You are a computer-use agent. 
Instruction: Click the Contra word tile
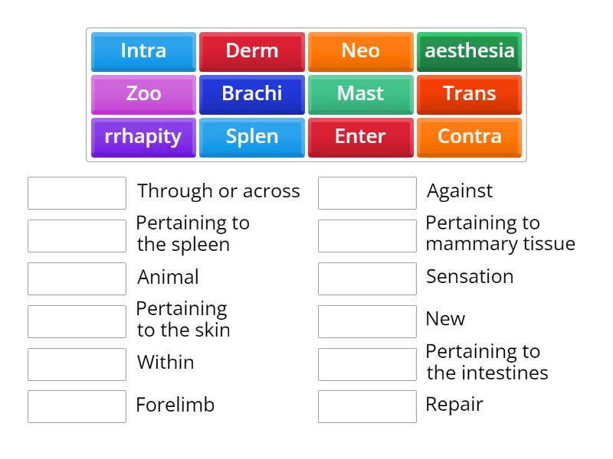(469, 137)
